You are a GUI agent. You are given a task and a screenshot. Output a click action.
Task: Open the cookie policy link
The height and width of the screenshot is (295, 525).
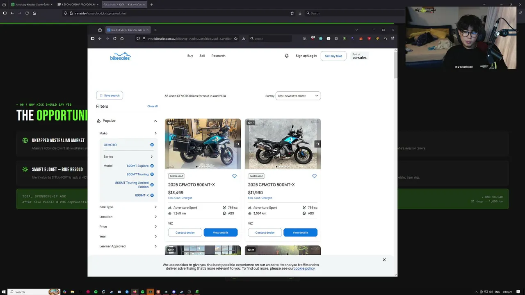[x=304, y=268]
